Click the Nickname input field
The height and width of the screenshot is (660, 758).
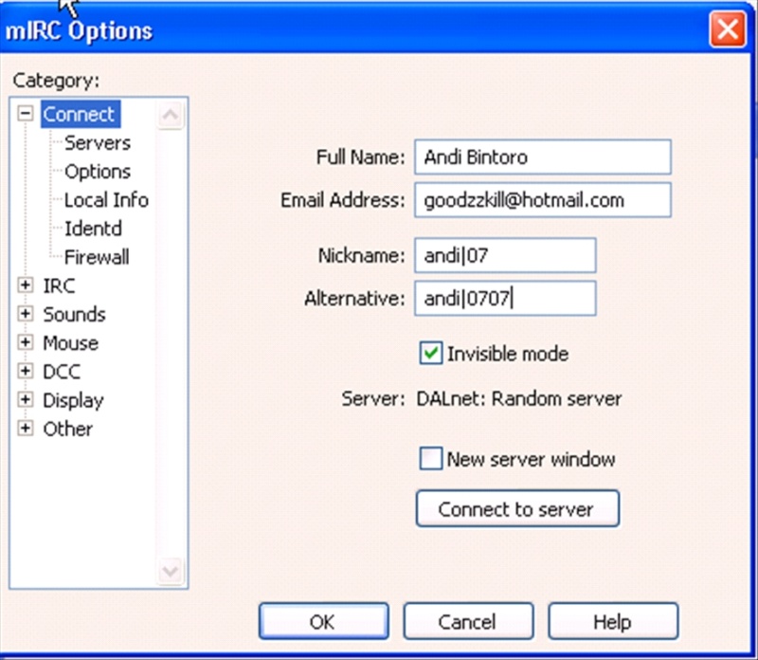505,255
